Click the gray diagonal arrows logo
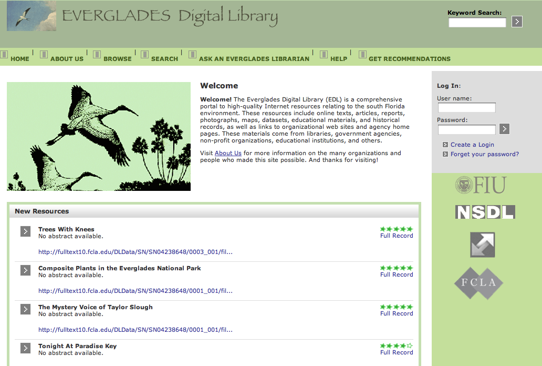 482,245
